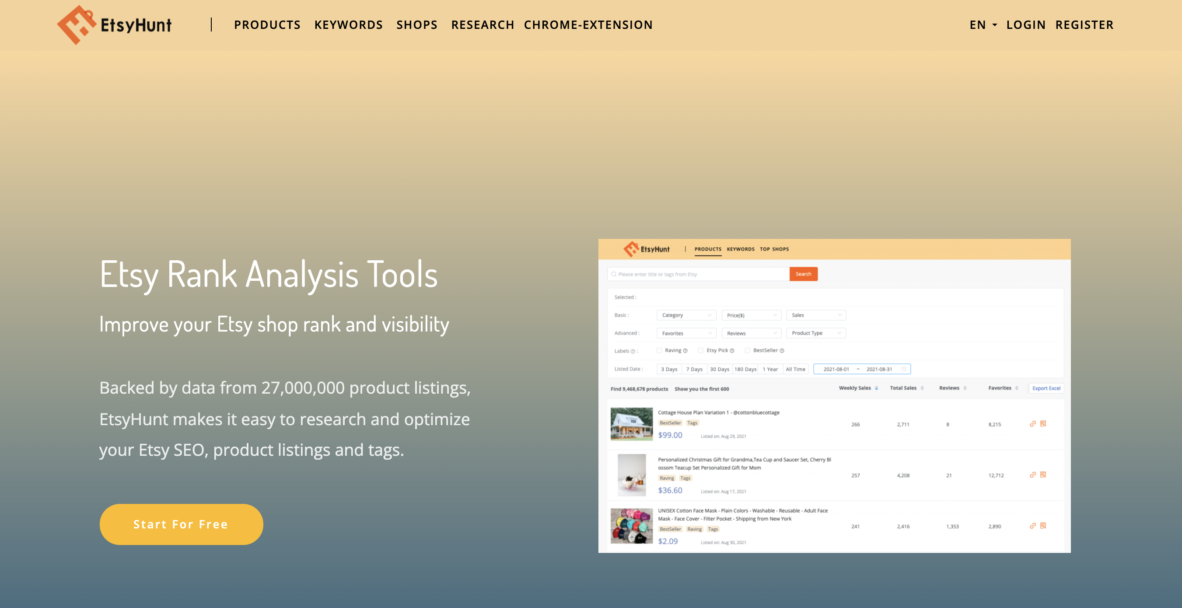Click help icon next to BestSeller label
The height and width of the screenshot is (608, 1182).
(x=782, y=350)
